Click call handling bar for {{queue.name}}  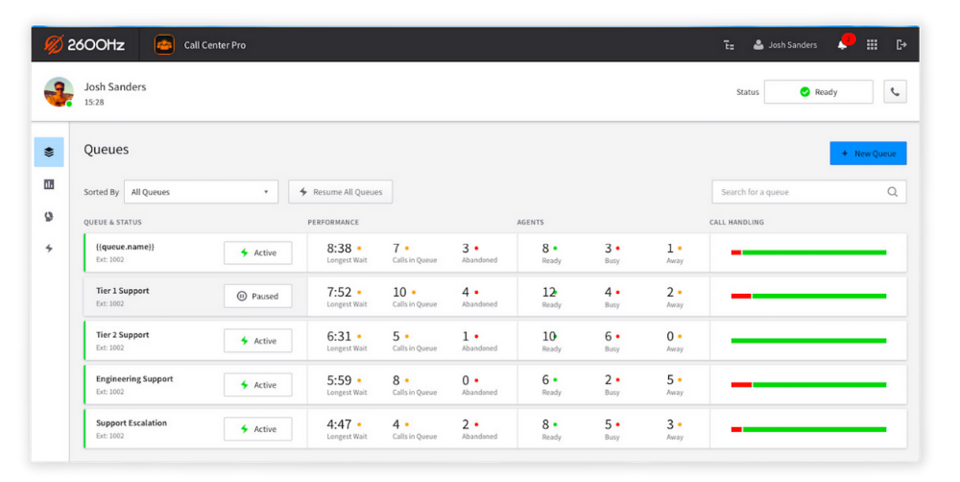click(808, 253)
